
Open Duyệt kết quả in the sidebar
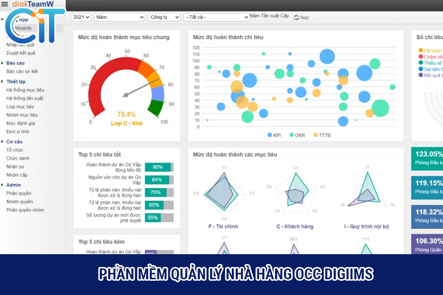click(x=21, y=53)
